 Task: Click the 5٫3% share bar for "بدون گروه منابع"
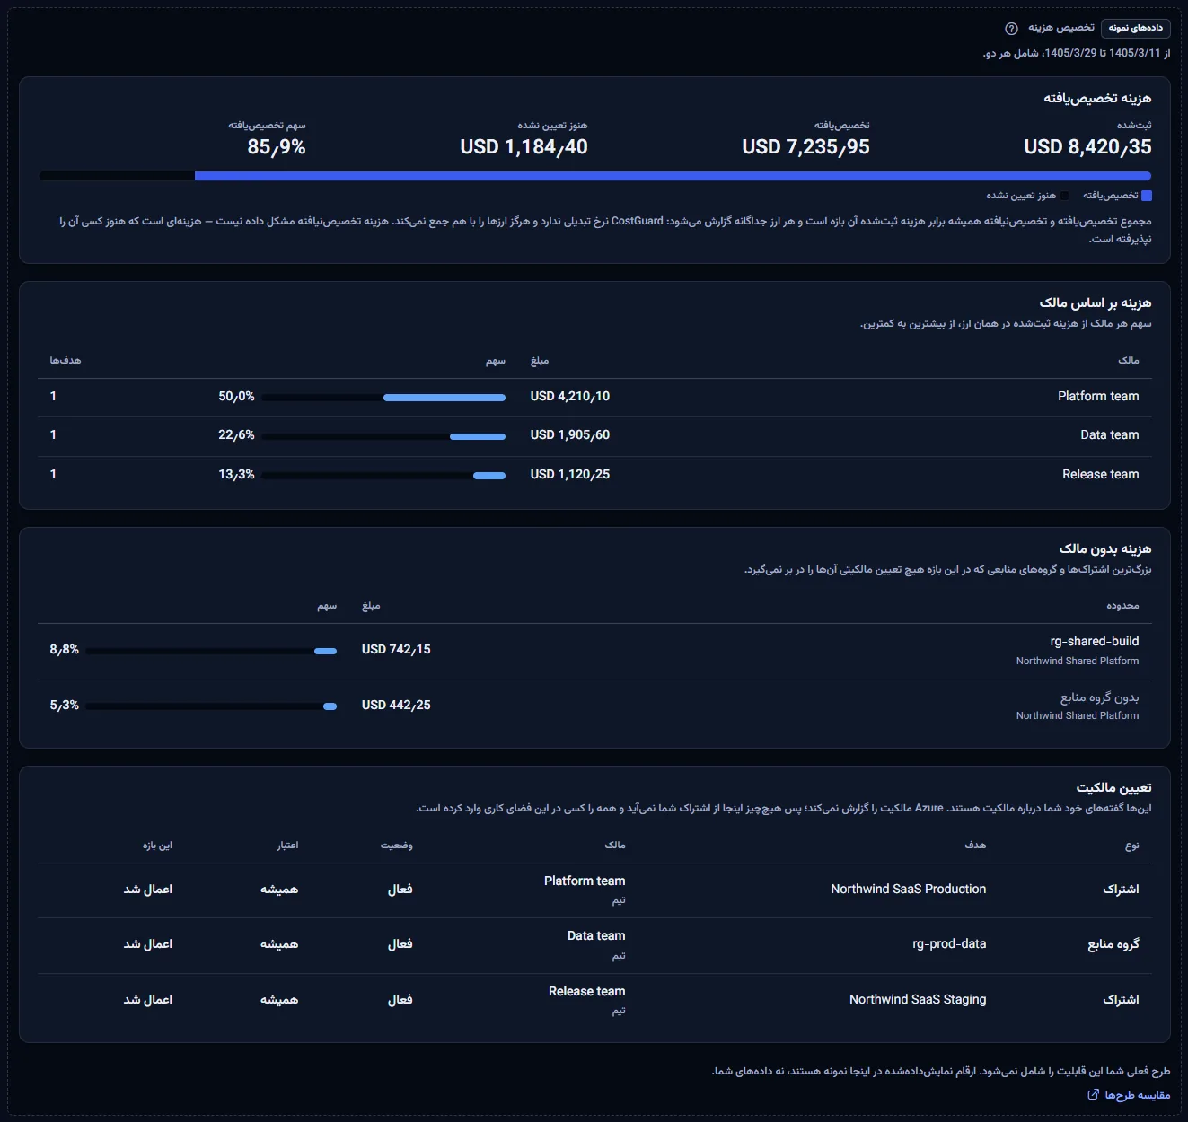point(211,706)
